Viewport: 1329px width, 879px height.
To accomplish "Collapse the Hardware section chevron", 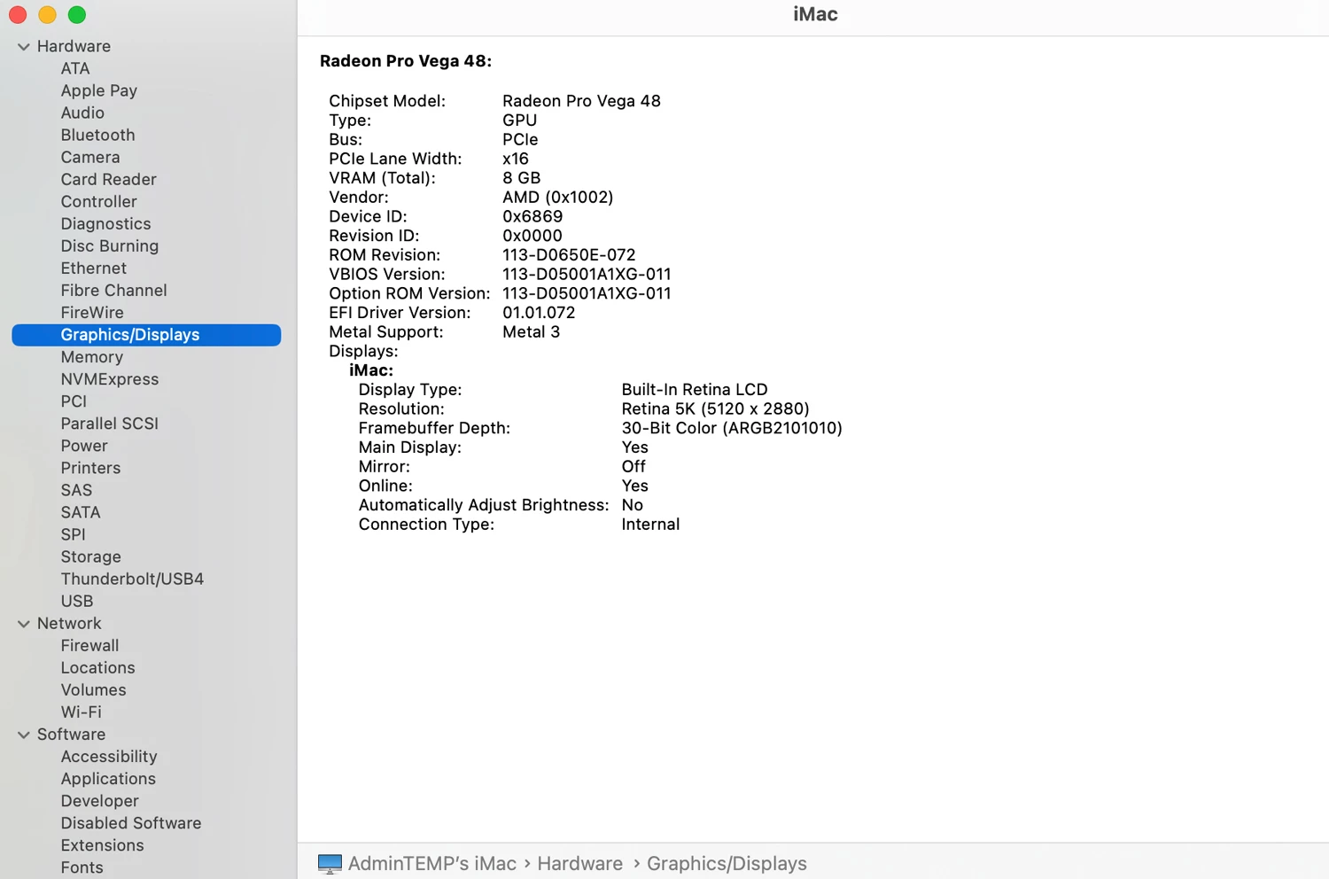I will point(24,47).
